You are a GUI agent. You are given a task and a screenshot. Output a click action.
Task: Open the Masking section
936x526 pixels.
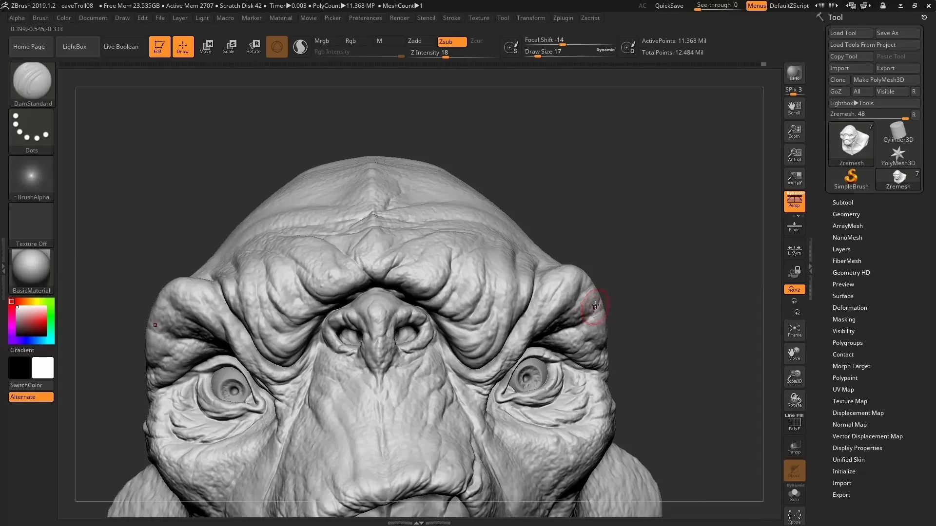tap(844, 319)
